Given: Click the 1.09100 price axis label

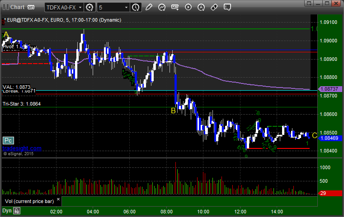Looking at the screenshot, I should [329, 22].
